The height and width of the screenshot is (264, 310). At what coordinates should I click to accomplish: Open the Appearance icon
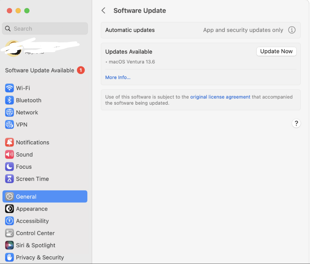tap(9, 209)
